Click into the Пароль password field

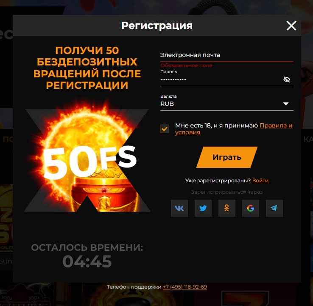[221, 79]
